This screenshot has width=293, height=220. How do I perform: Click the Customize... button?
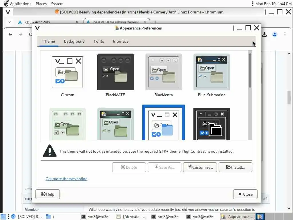pos(200,167)
